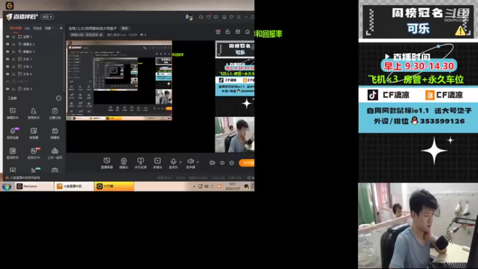Mute the 扬声器 speaker
This screenshot has height=269, width=478.
click(x=191, y=163)
